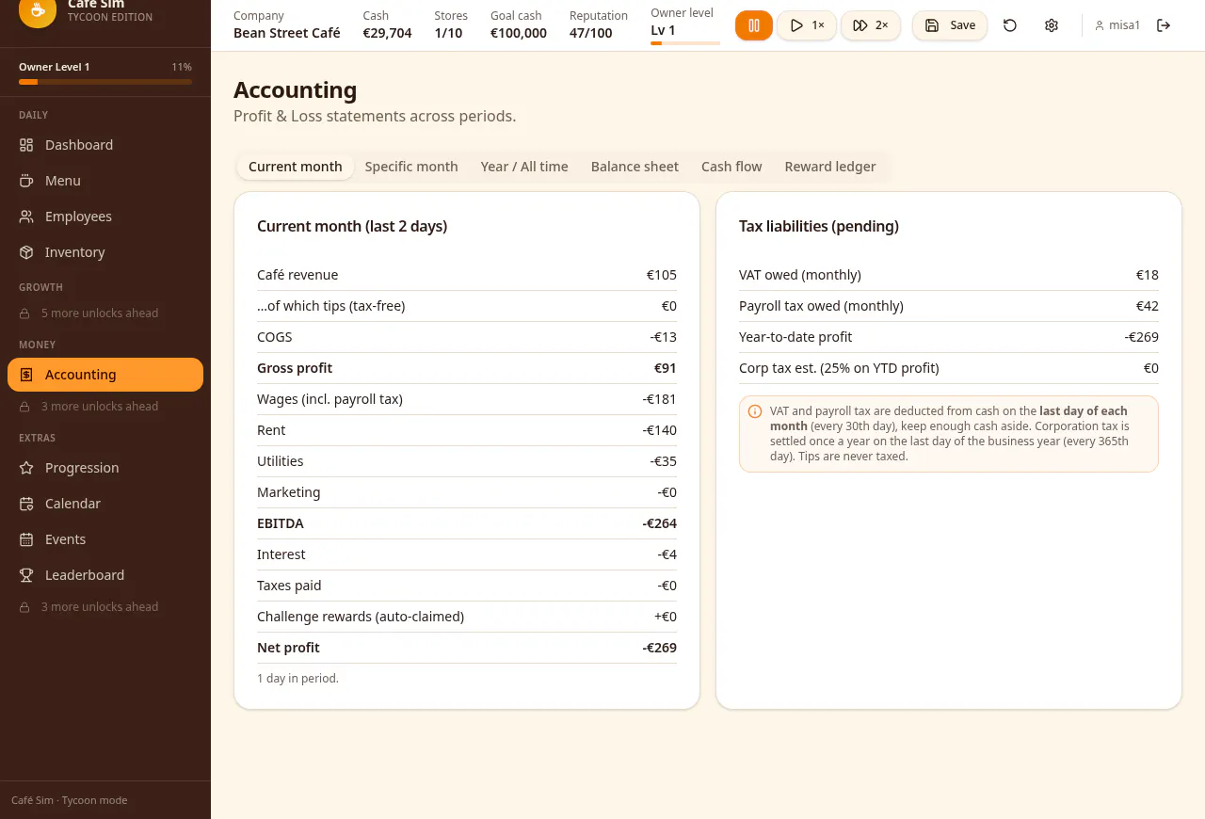1205x819 pixels.
Task: Click the logout icon next to misa1
Action: (1164, 25)
